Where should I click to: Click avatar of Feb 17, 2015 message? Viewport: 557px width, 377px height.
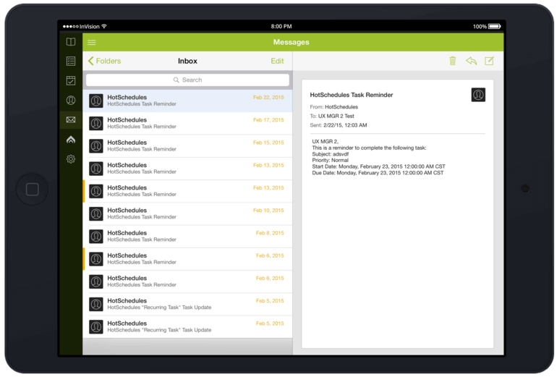click(x=96, y=123)
